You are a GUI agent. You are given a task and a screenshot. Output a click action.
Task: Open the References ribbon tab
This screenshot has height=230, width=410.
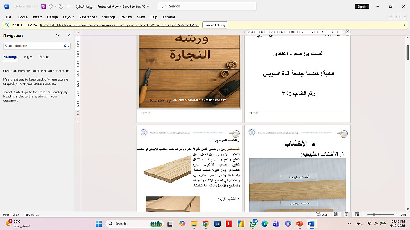pos(88,17)
